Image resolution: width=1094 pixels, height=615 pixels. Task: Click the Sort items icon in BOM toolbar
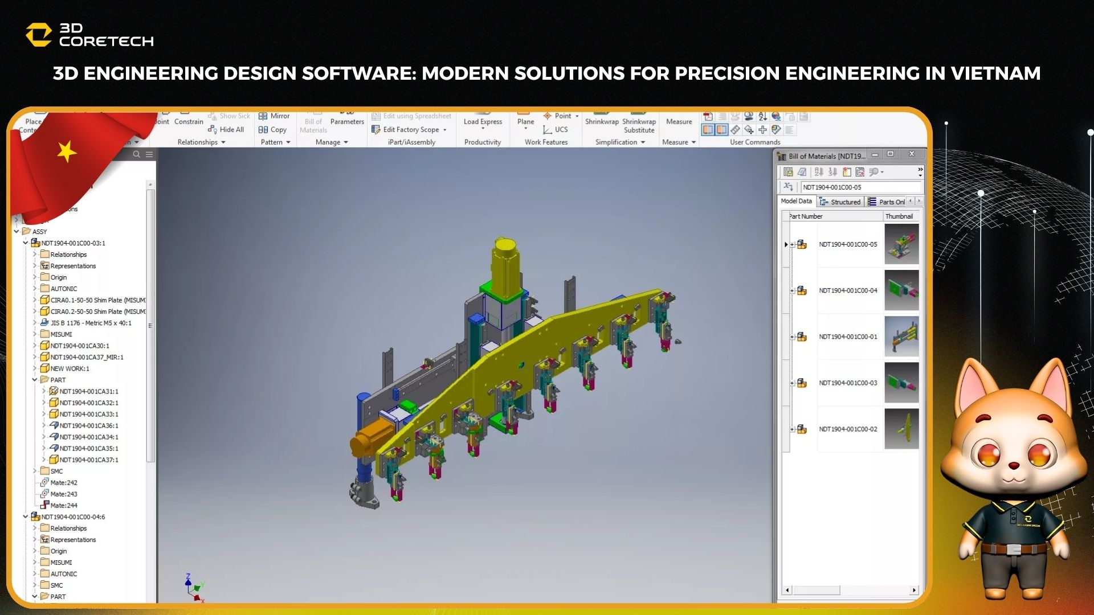pyautogui.click(x=819, y=172)
